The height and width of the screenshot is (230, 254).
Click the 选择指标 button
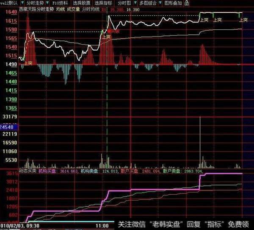(102, 3)
